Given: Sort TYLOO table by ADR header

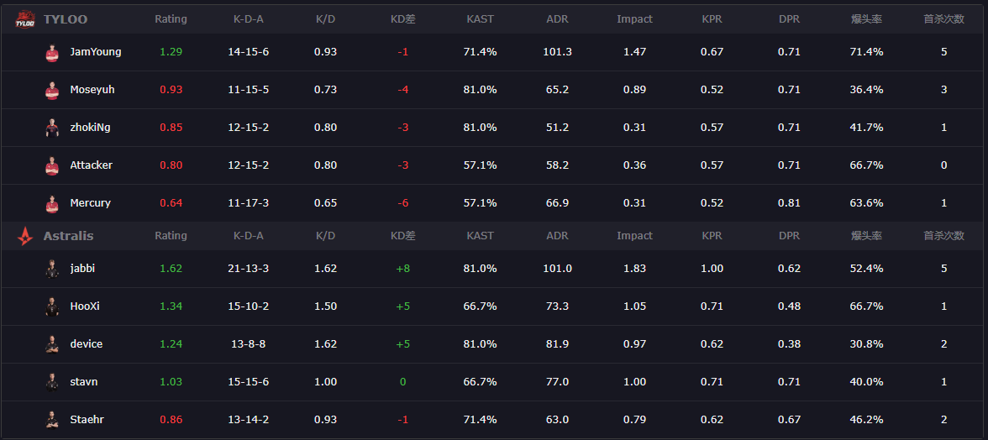Looking at the screenshot, I should (557, 19).
